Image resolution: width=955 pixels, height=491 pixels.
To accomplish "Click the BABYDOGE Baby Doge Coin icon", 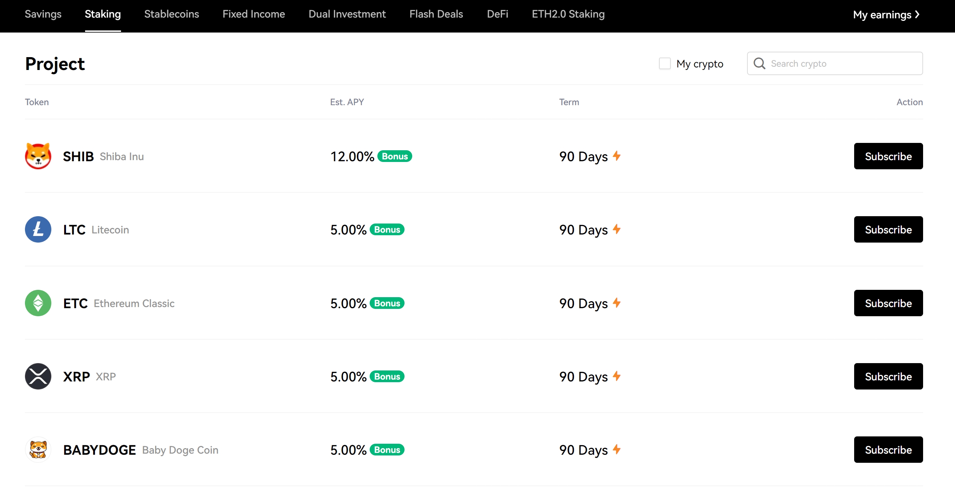I will click(38, 449).
